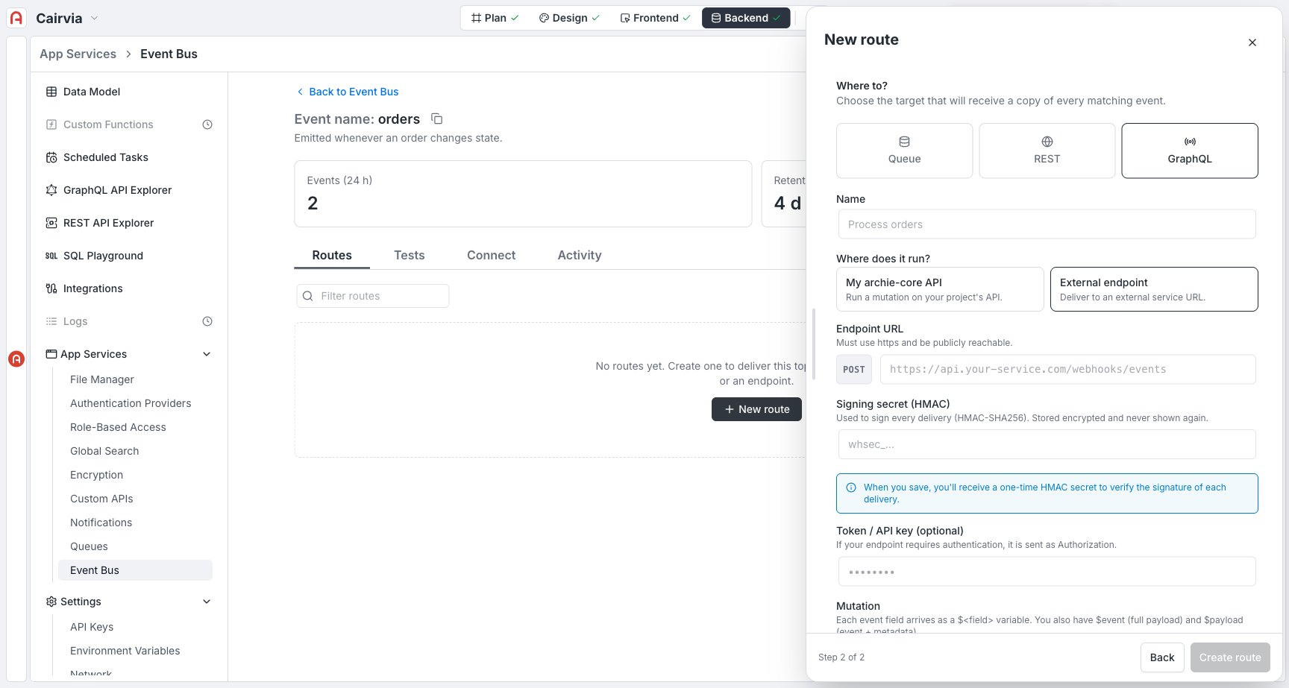
Task: Copy event name orders icon
Action: point(437,119)
